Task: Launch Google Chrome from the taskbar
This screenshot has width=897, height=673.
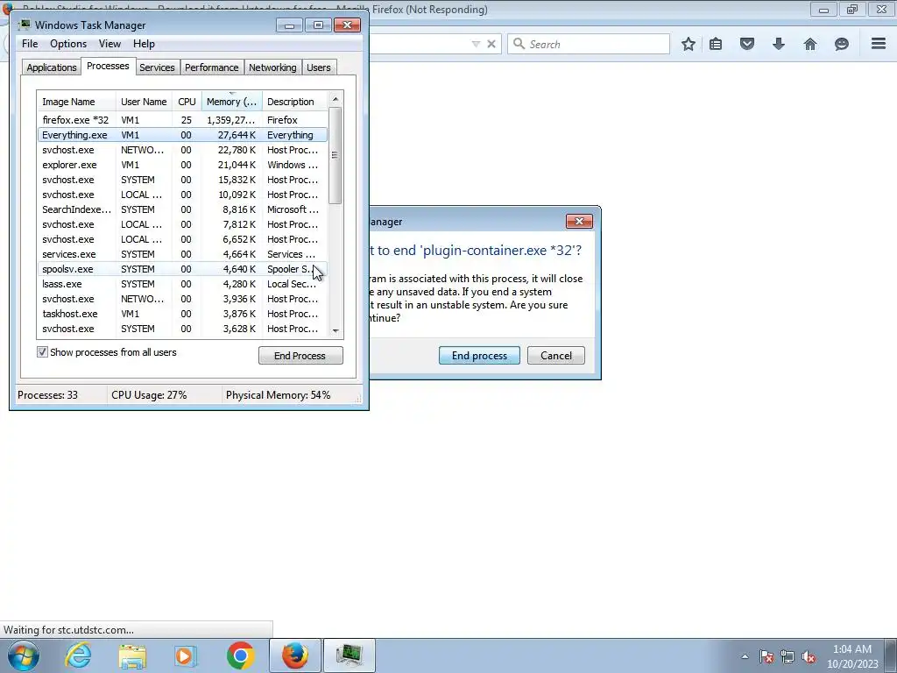Action: [x=240, y=655]
